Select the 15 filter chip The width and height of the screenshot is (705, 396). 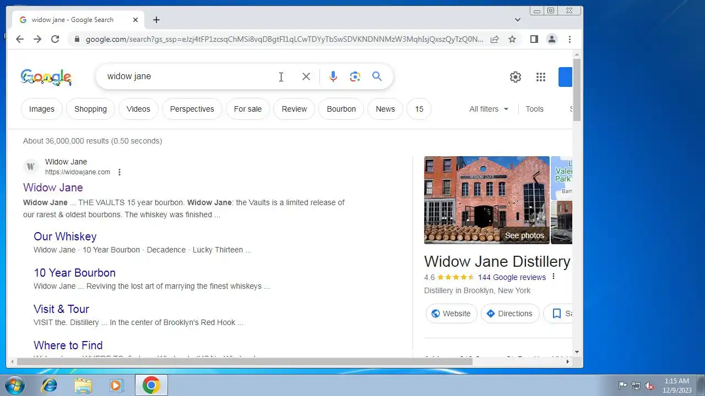click(x=419, y=109)
